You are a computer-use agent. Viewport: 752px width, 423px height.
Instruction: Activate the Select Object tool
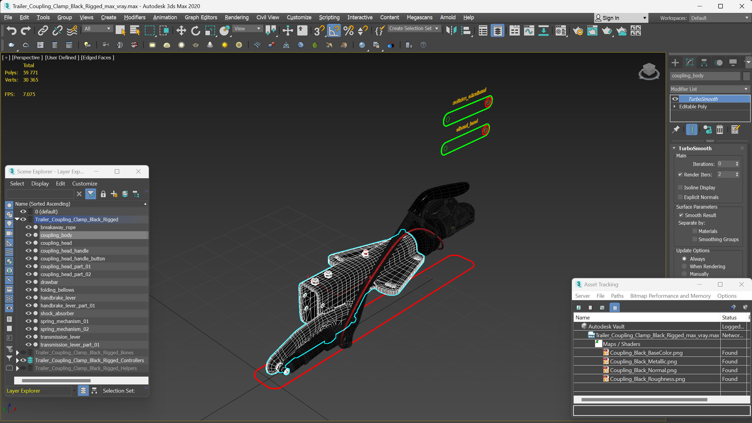tap(120, 30)
